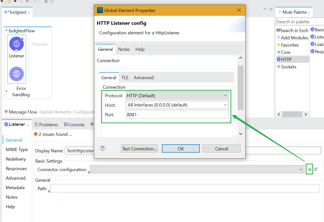Click the palette horizontal scrollbar right arrow
The width and height of the screenshot is (324, 222).
[305, 114]
